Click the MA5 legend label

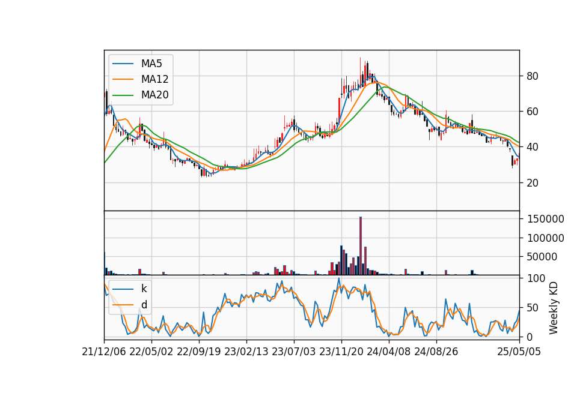151,64
